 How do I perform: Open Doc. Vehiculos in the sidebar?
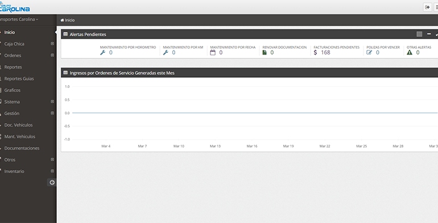pos(18,125)
